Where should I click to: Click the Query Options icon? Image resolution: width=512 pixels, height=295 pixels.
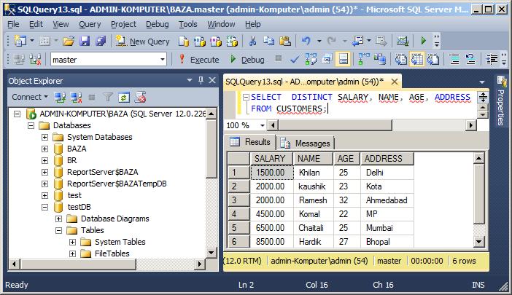coord(327,60)
